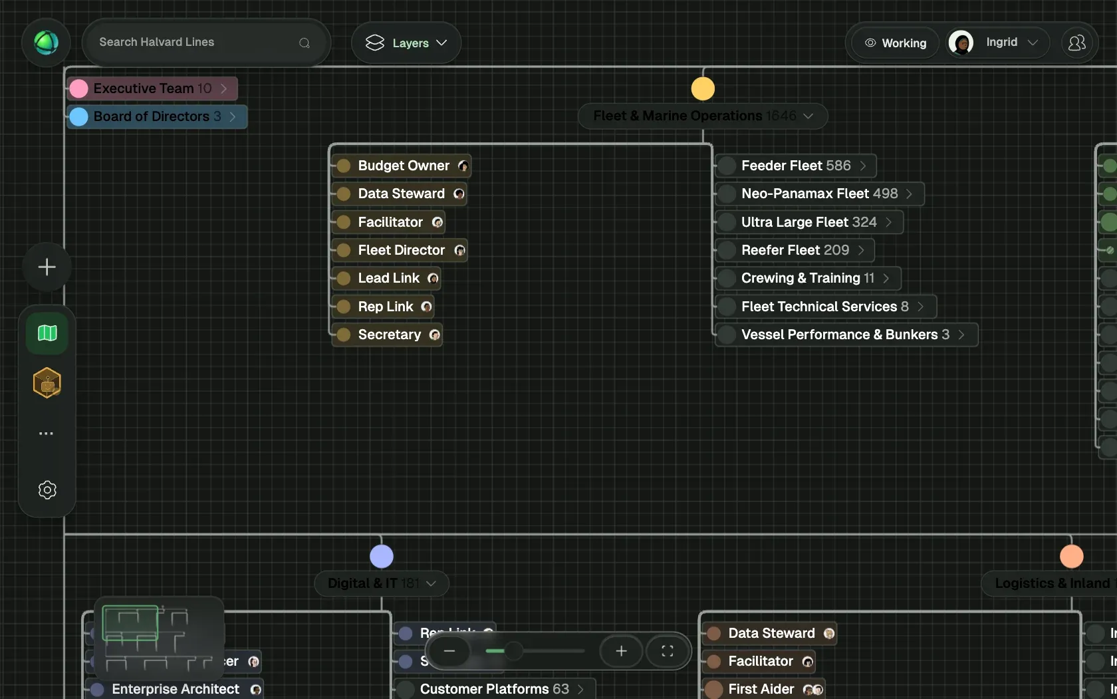
Task: Click the search magnifier icon
Action: click(305, 43)
